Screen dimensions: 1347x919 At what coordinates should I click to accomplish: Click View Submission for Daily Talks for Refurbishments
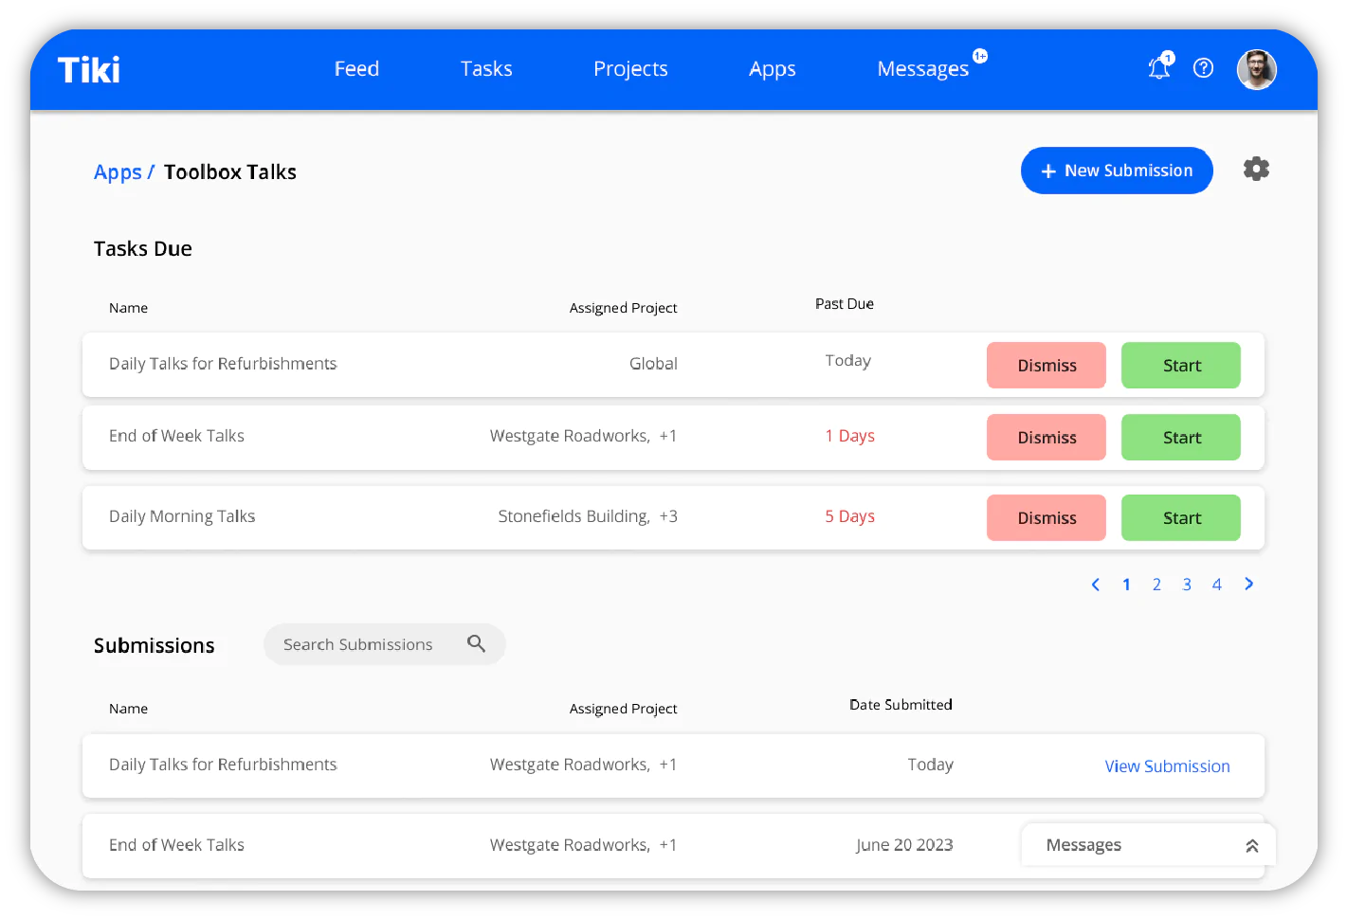click(x=1167, y=766)
